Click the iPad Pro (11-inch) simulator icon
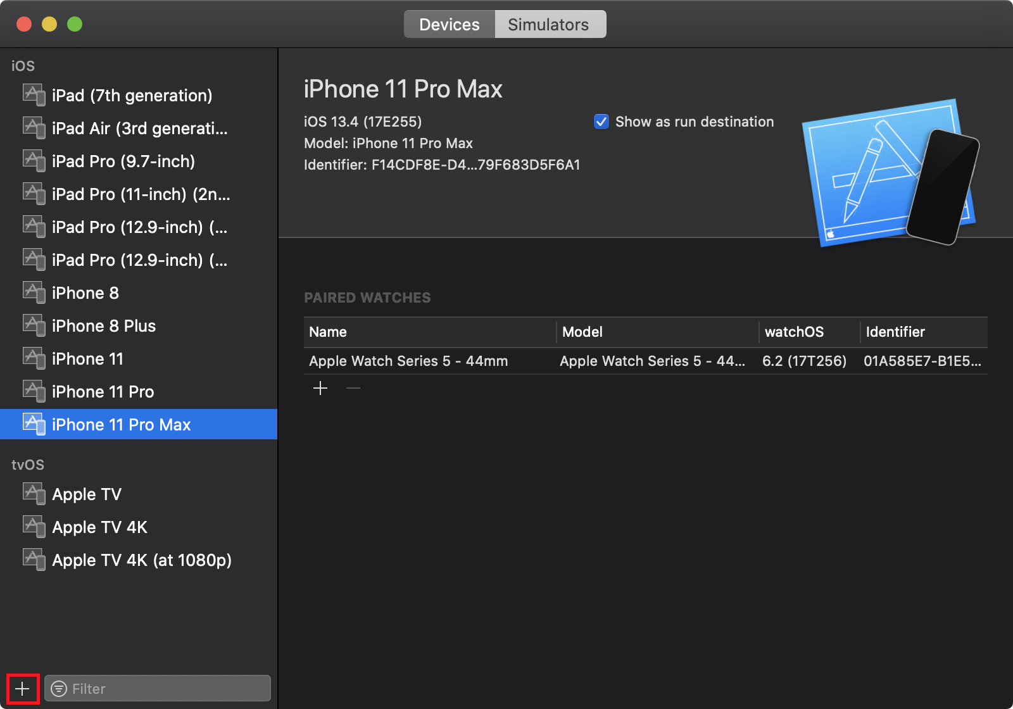The width and height of the screenshot is (1013, 709). click(34, 194)
